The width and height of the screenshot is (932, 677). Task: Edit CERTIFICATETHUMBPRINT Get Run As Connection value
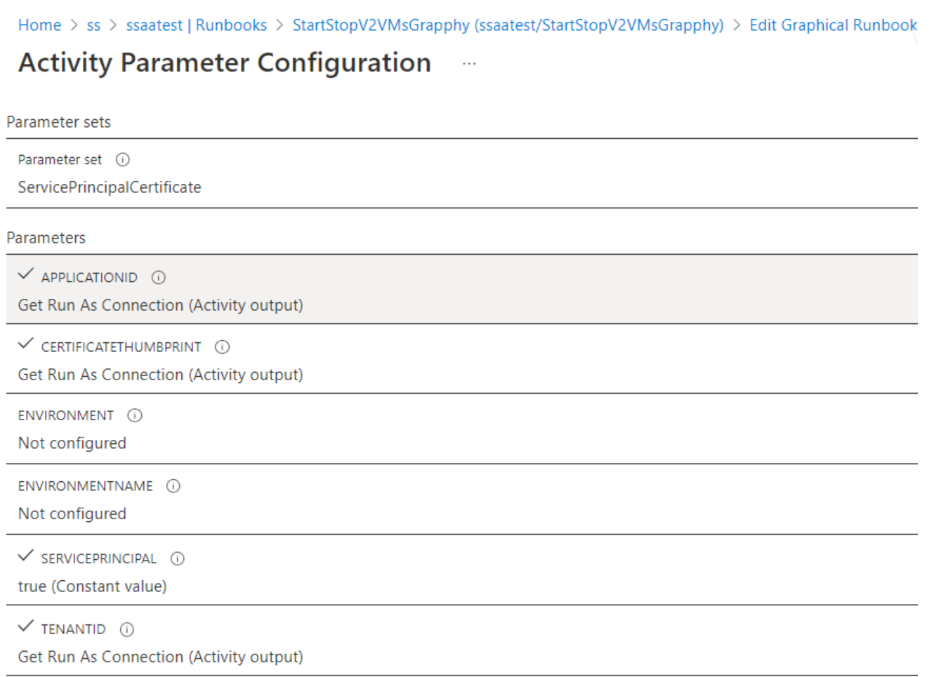click(160, 375)
